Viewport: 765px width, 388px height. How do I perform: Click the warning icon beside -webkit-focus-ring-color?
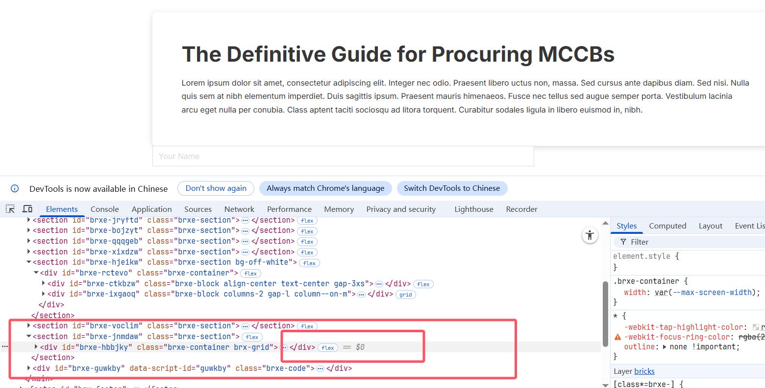point(617,337)
